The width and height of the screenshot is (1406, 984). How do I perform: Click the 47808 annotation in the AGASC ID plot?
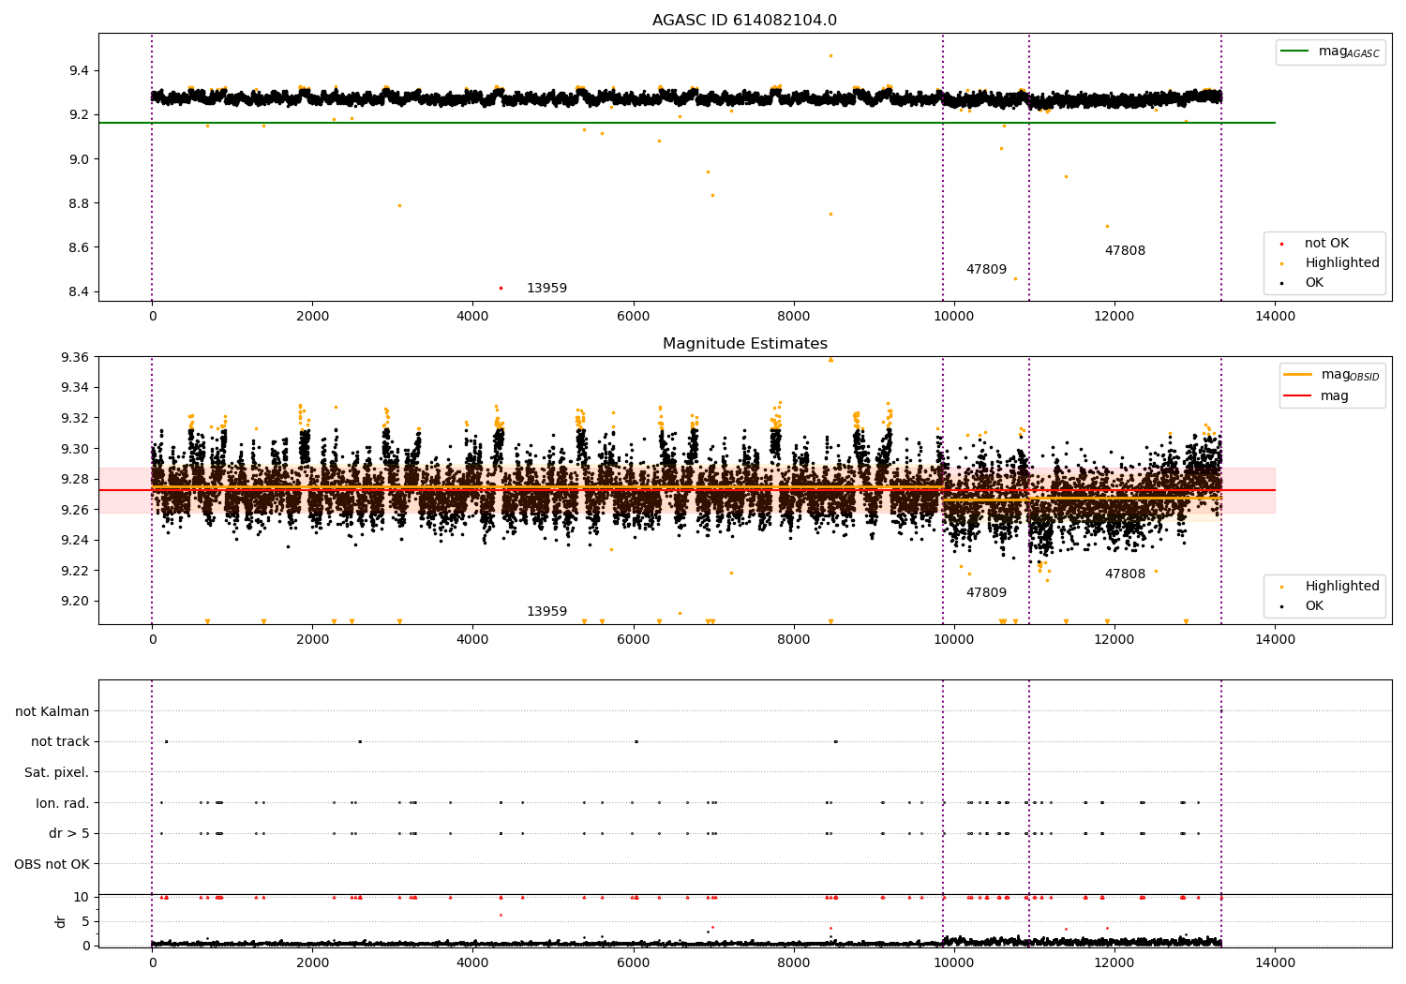point(1125,251)
